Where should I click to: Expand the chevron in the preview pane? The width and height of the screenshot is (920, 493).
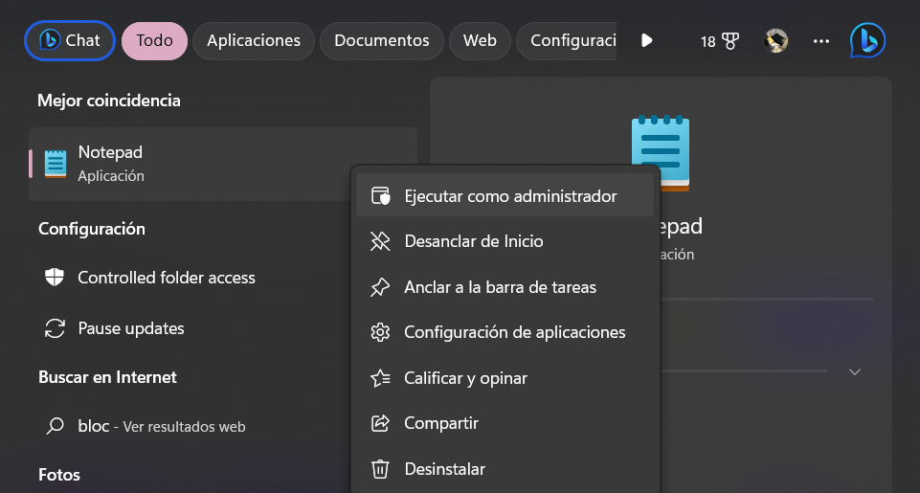(855, 371)
